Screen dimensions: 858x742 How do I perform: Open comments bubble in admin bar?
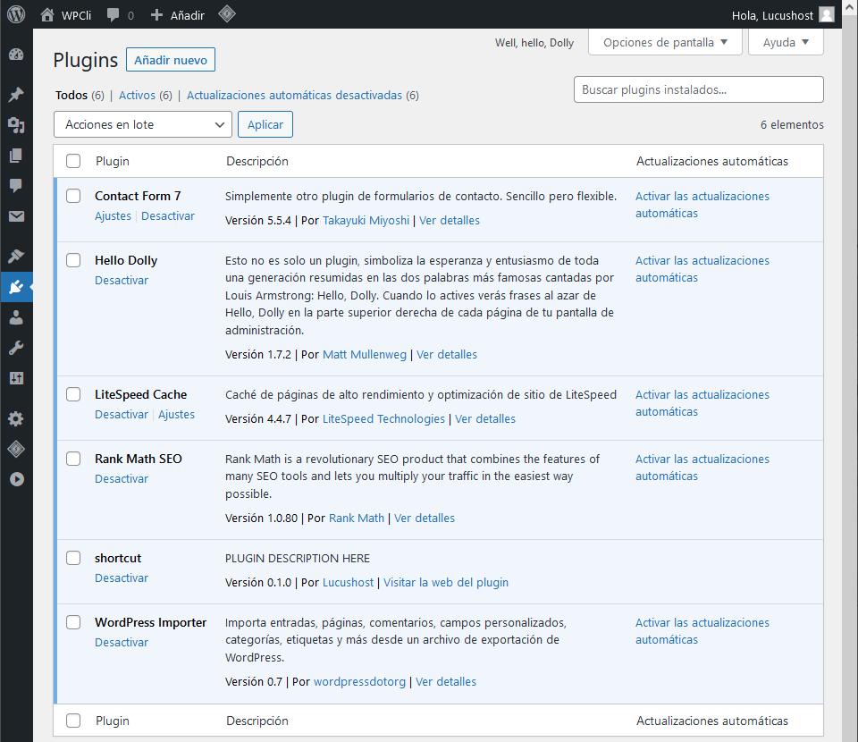tap(114, 15)
